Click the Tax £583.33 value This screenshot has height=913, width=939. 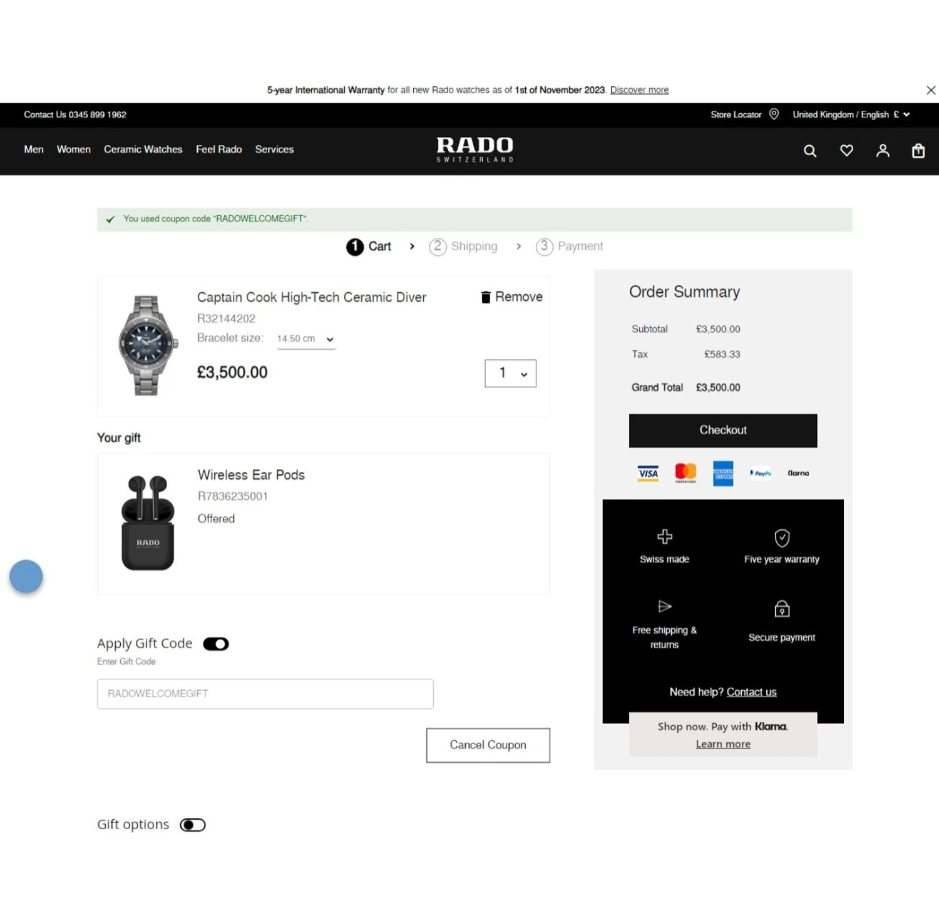722,354
